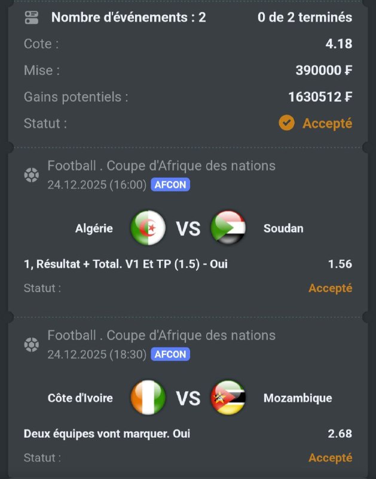The image size is (376, 479).
Task: Click the accumulator bet slip icon
Action: click(32, 17)
